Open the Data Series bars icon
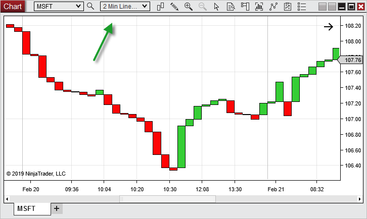This screenshot has width=367, height=219. 259,7
